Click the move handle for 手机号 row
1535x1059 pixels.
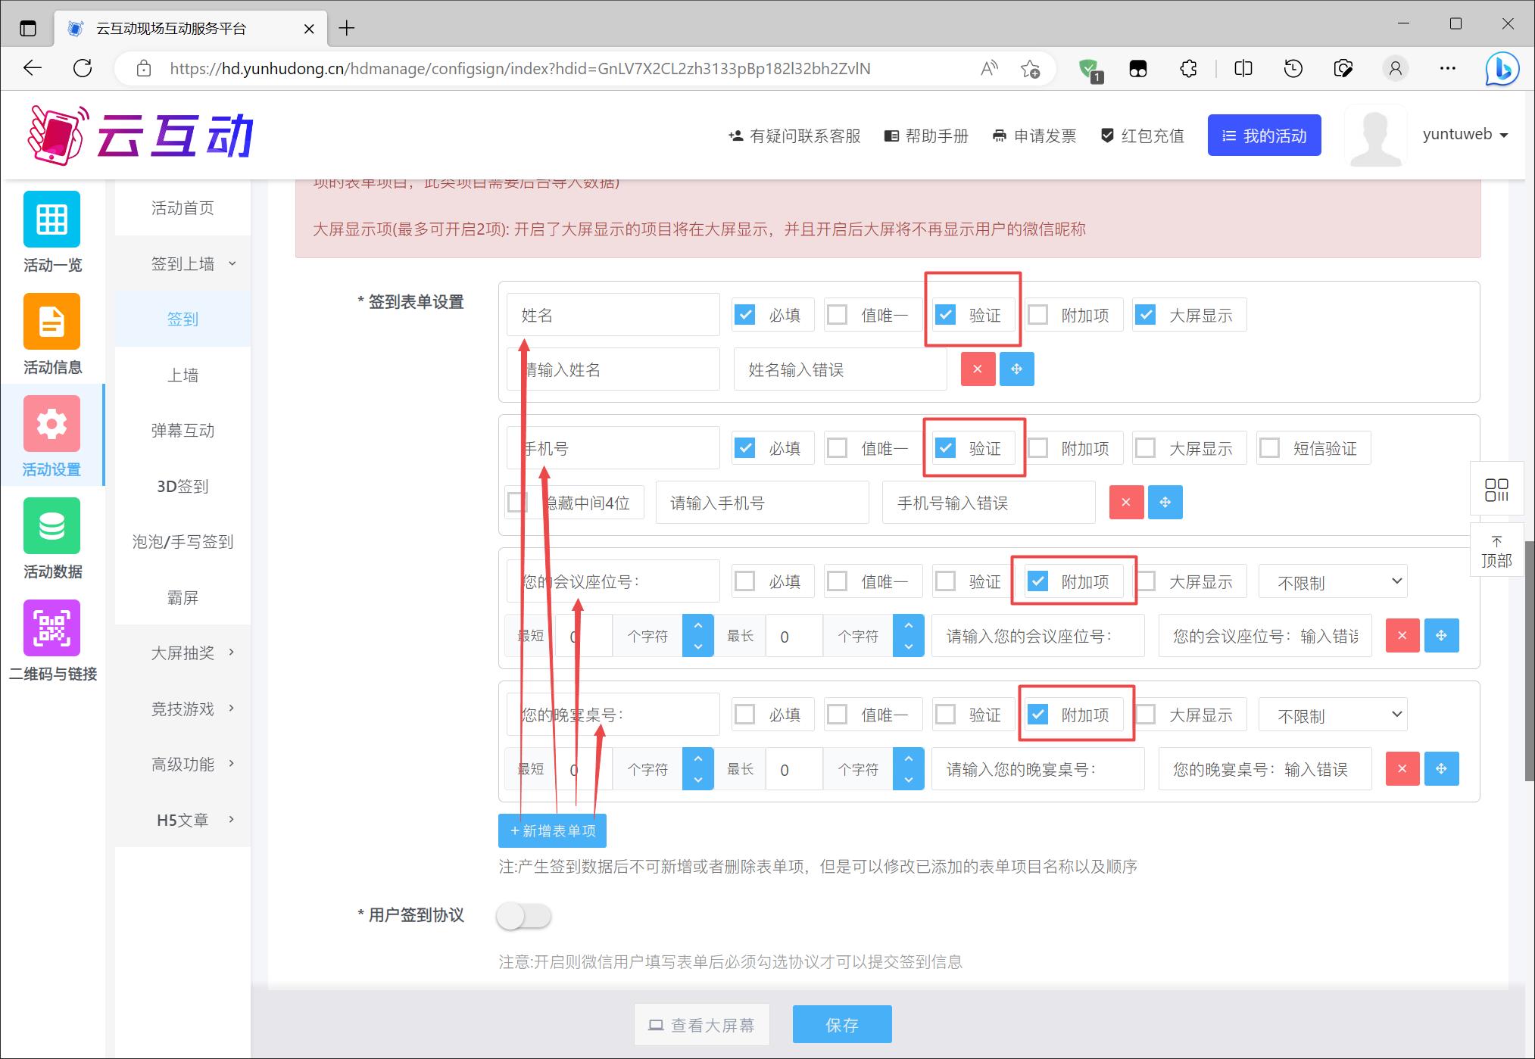point(1165,503)
